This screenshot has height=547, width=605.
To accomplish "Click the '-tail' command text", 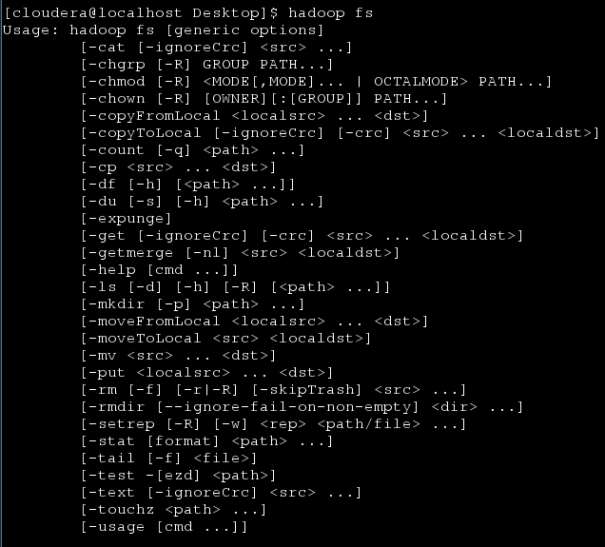I will 112,459.
